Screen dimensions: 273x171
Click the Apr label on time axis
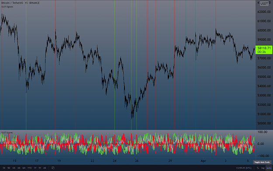(203, 161)
